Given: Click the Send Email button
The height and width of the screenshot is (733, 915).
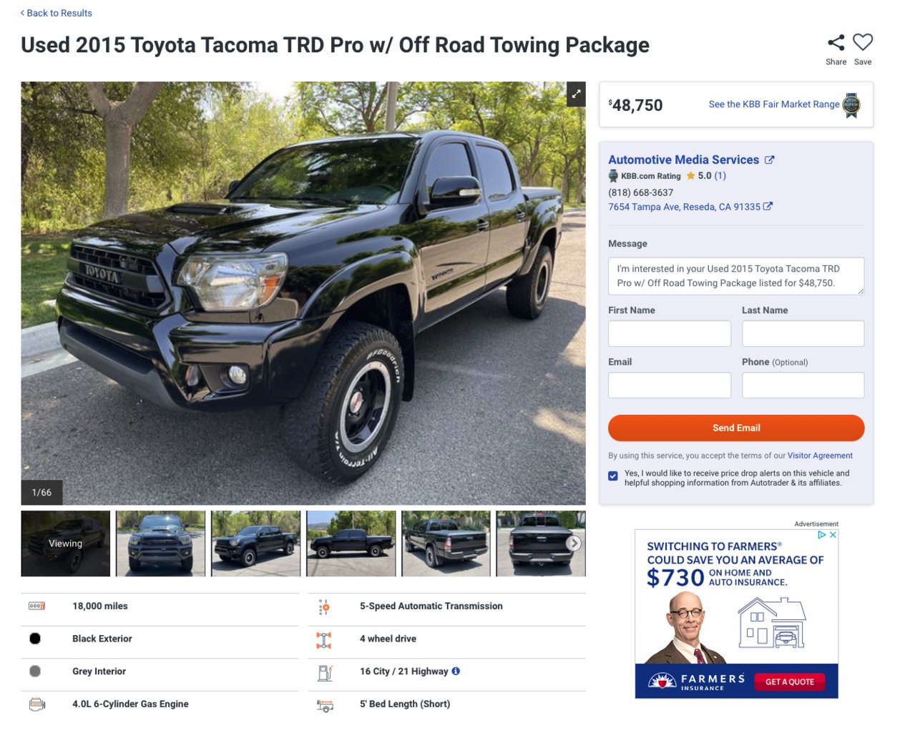Looking at the screenshot, I should point(736,428).
